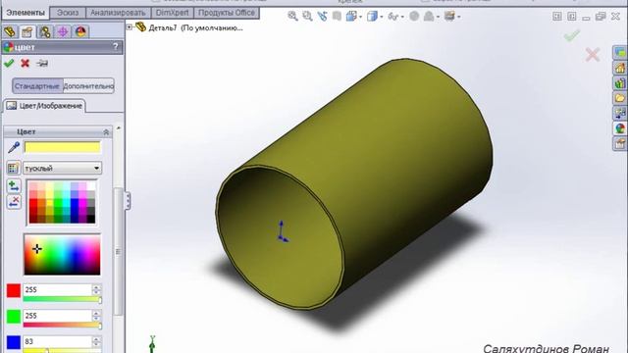Click the panel splitter collapse handle
The width and height of the screenshot is (628, 353).
128,200
